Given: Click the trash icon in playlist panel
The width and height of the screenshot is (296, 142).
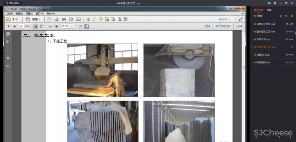Looking at the screenshot, I should (x=292, y=16).
